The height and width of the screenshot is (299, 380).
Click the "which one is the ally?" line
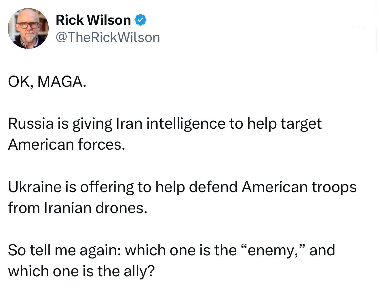(81, 271)
